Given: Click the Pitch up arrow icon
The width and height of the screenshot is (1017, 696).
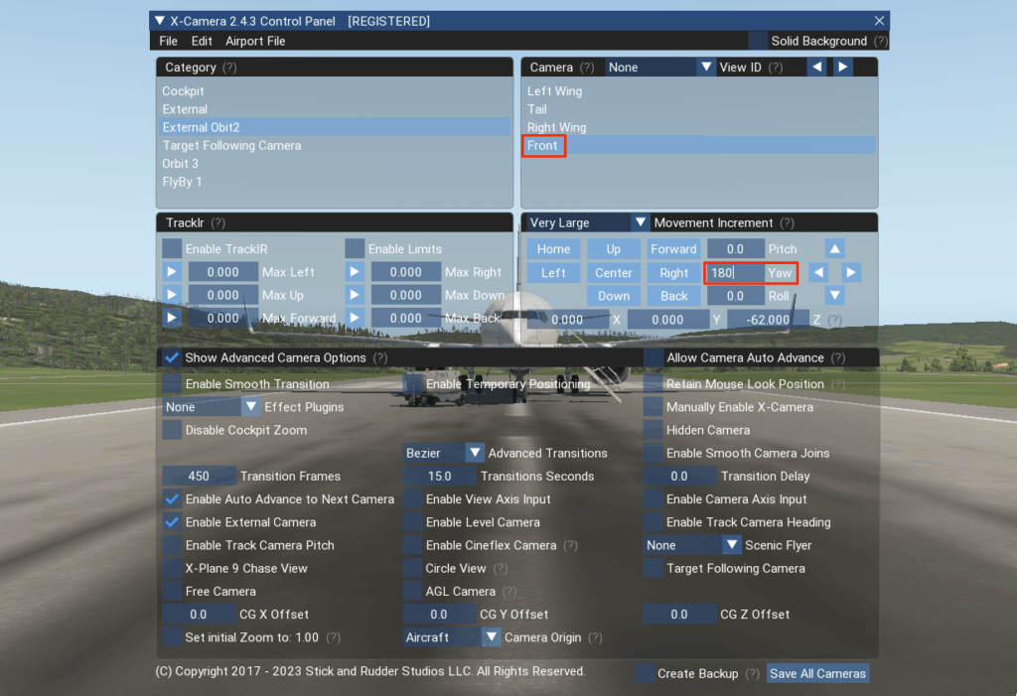Looking at the screenshot, I should coord(835,249).
